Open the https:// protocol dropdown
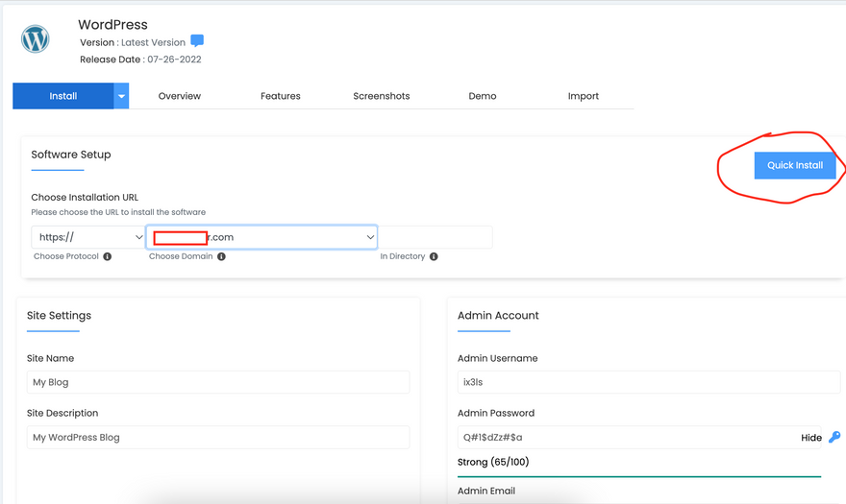This screenshot has height=504, width=846. click(x=87, y=237)
